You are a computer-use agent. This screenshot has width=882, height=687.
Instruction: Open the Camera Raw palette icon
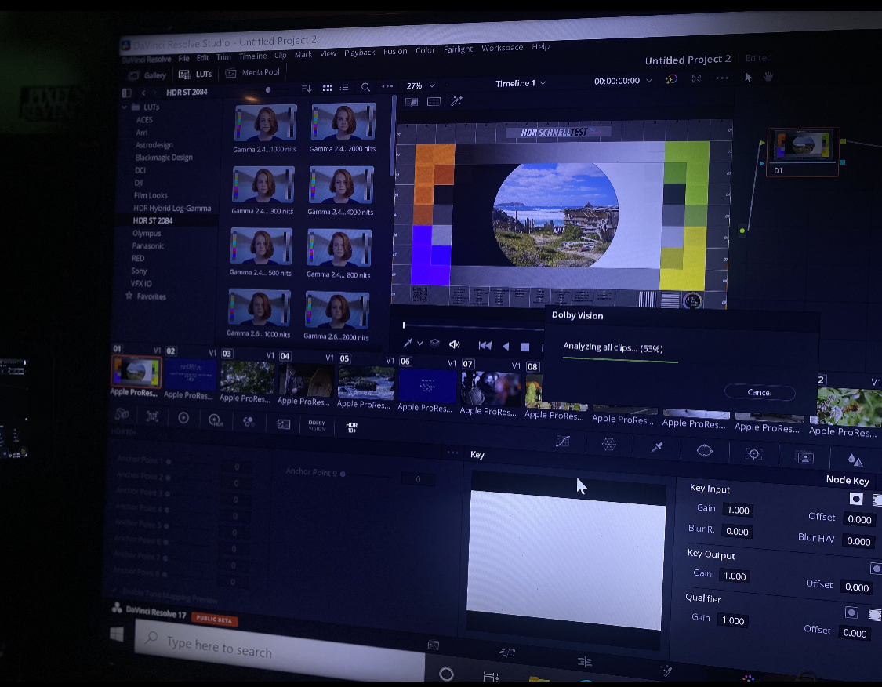pyautogui.click(x=122, y=415)
